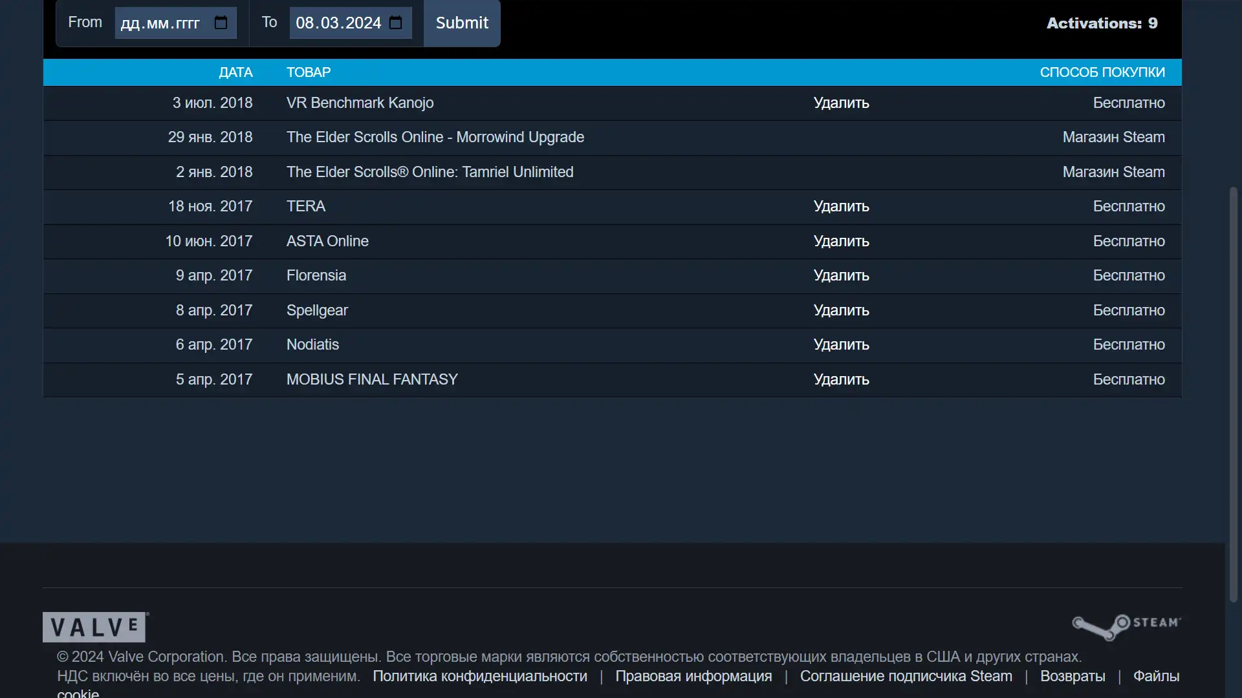The height and width of the screenshot is (698, 1242).
Task: Click the date 9 апр. 2017
Action: tap(214, 275)
